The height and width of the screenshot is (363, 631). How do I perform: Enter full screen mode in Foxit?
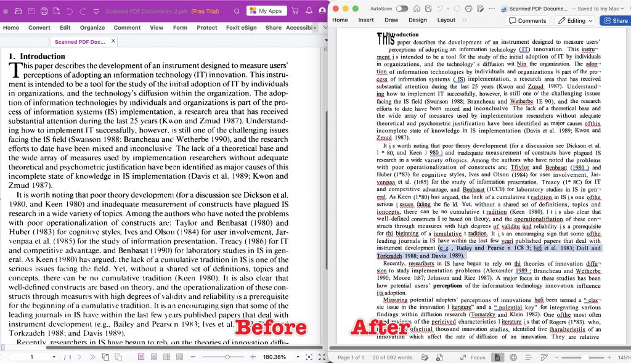322,357
